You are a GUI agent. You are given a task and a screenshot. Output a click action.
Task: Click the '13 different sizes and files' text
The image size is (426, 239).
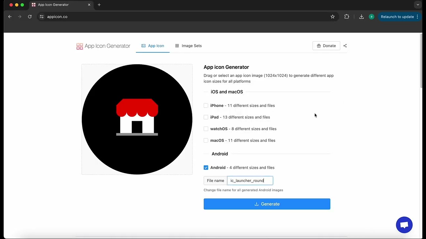[x=246, y=117]
